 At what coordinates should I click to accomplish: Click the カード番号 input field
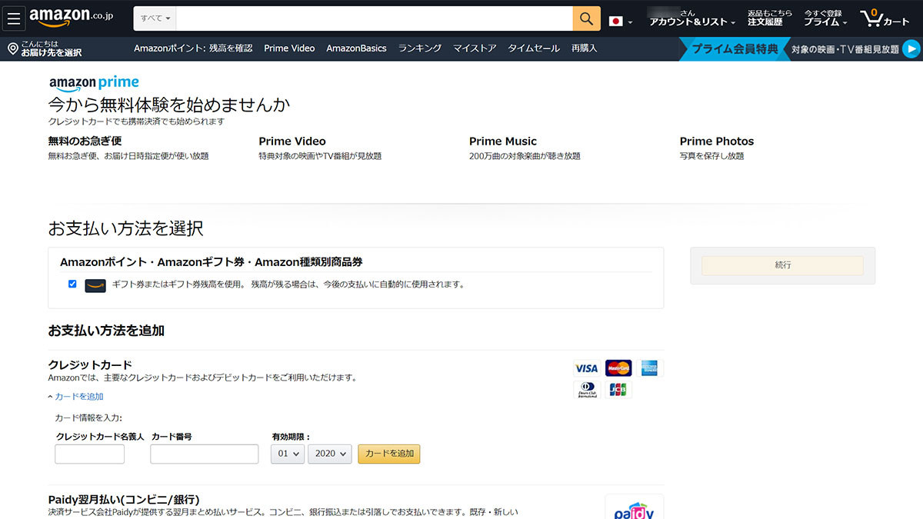pyautogui.click(x=204, y=454)
